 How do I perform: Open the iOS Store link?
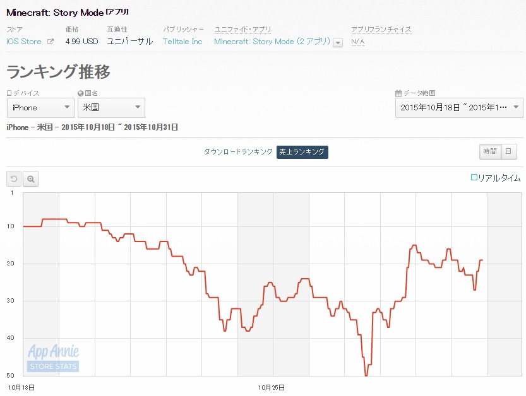pyautogui.click(x=24, y=42)
